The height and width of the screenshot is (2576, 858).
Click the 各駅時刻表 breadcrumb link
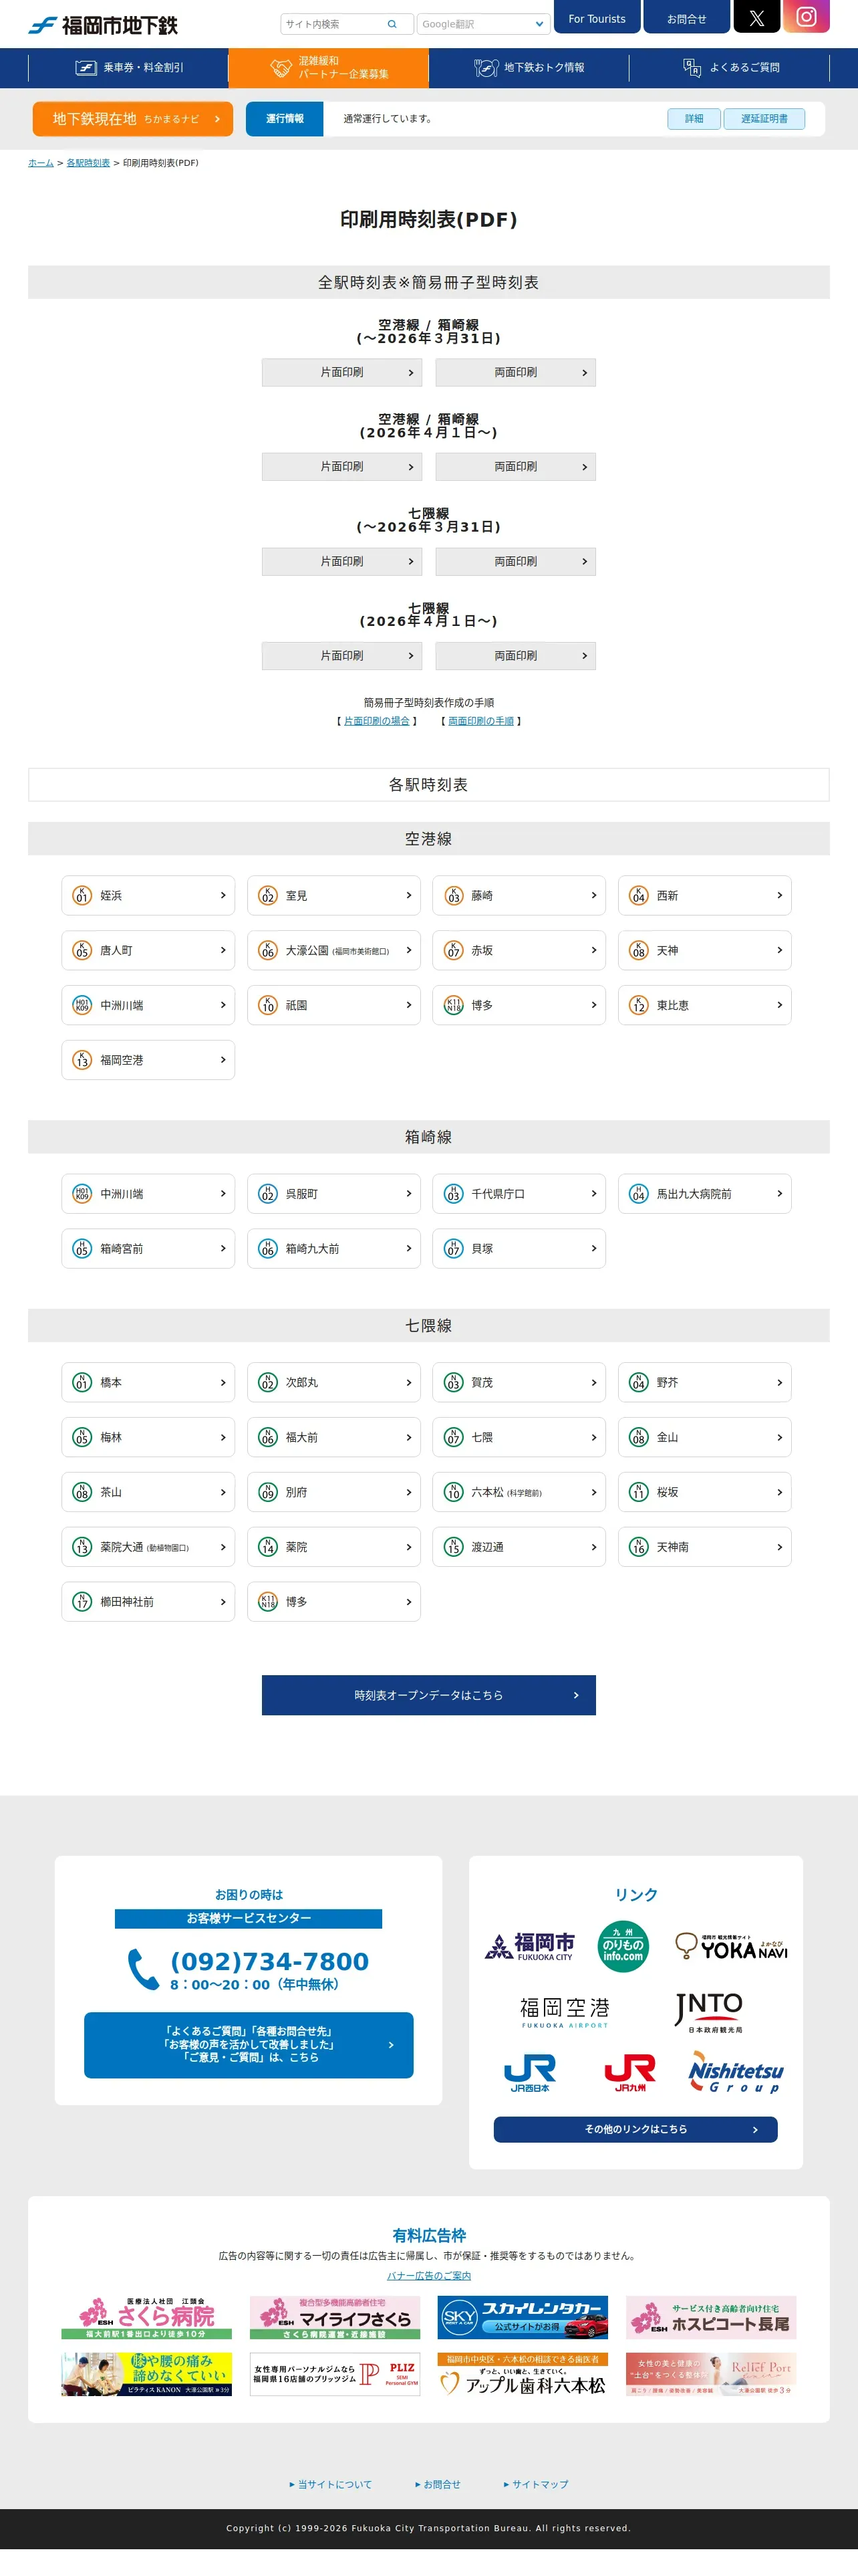(88, 163)
